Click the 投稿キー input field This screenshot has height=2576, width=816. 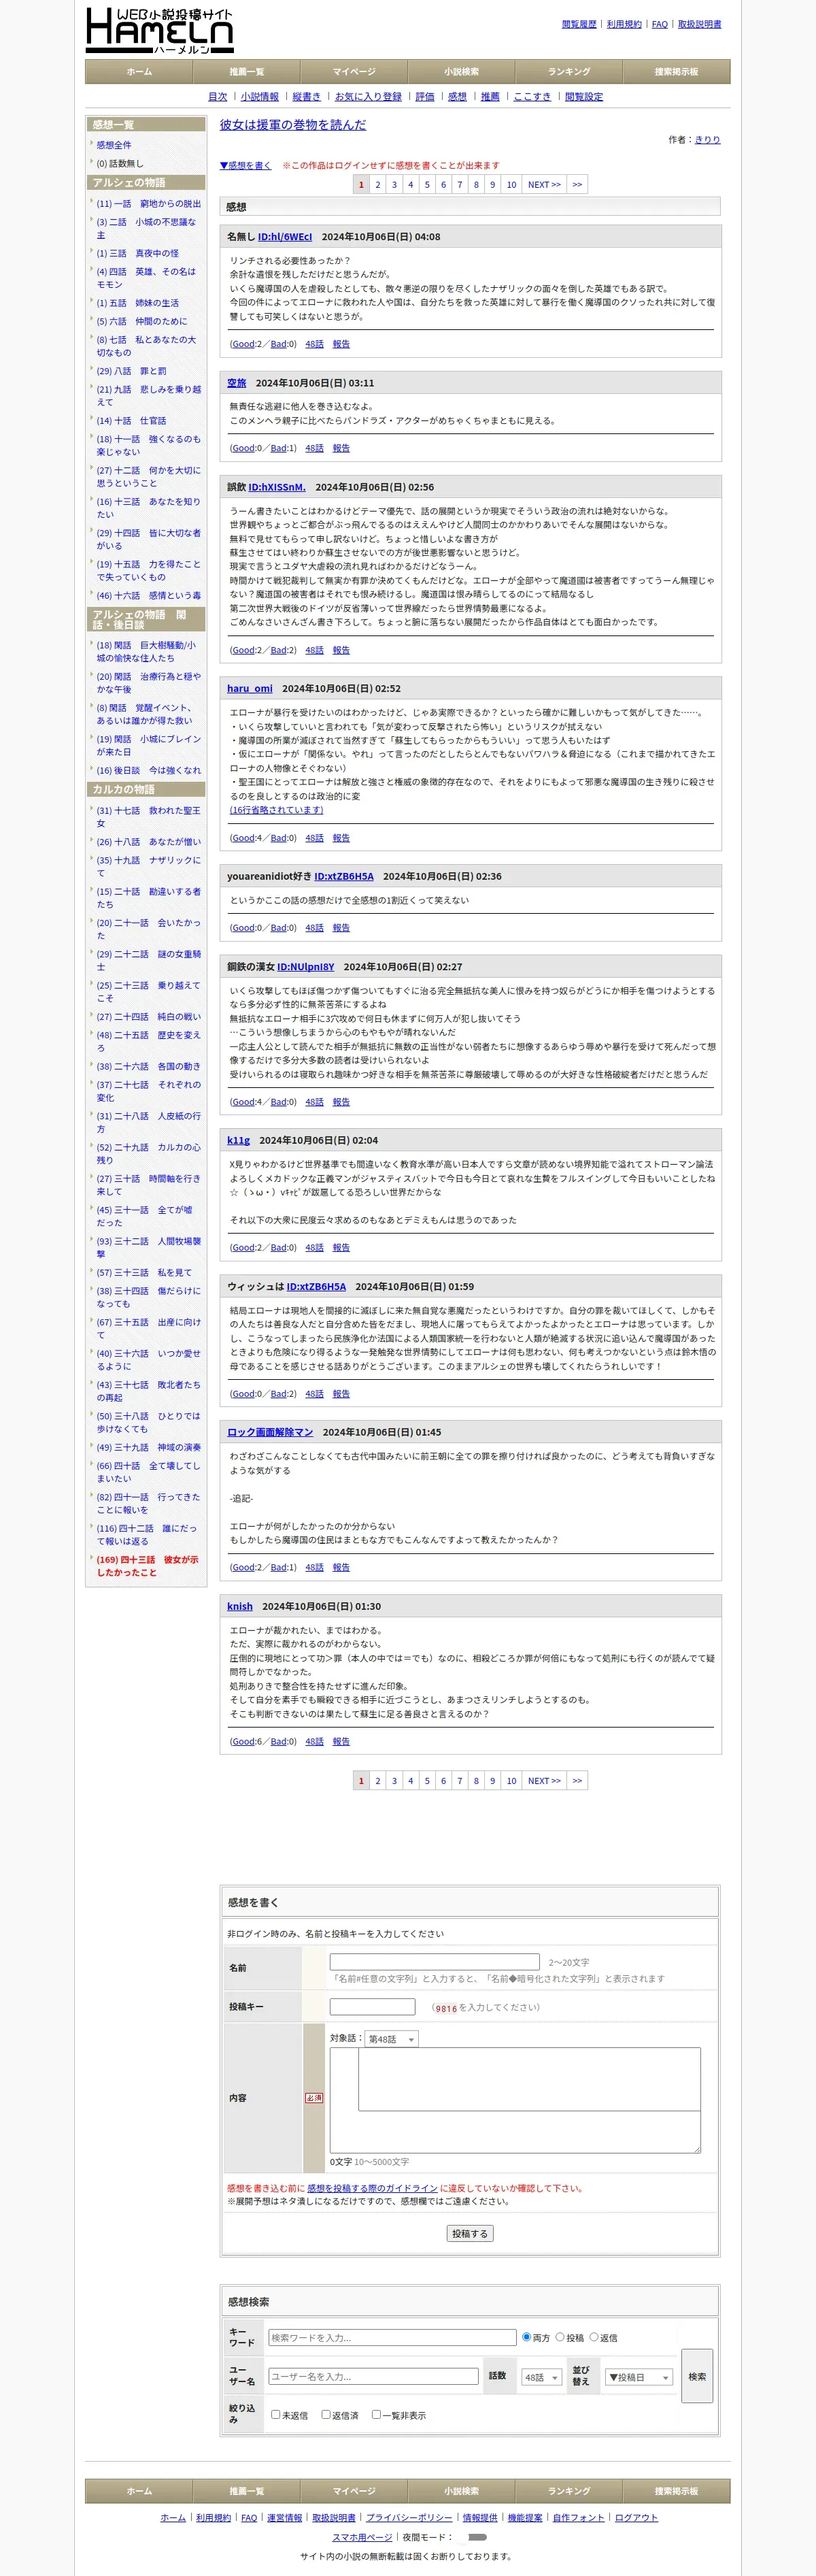coord(372,2007)
